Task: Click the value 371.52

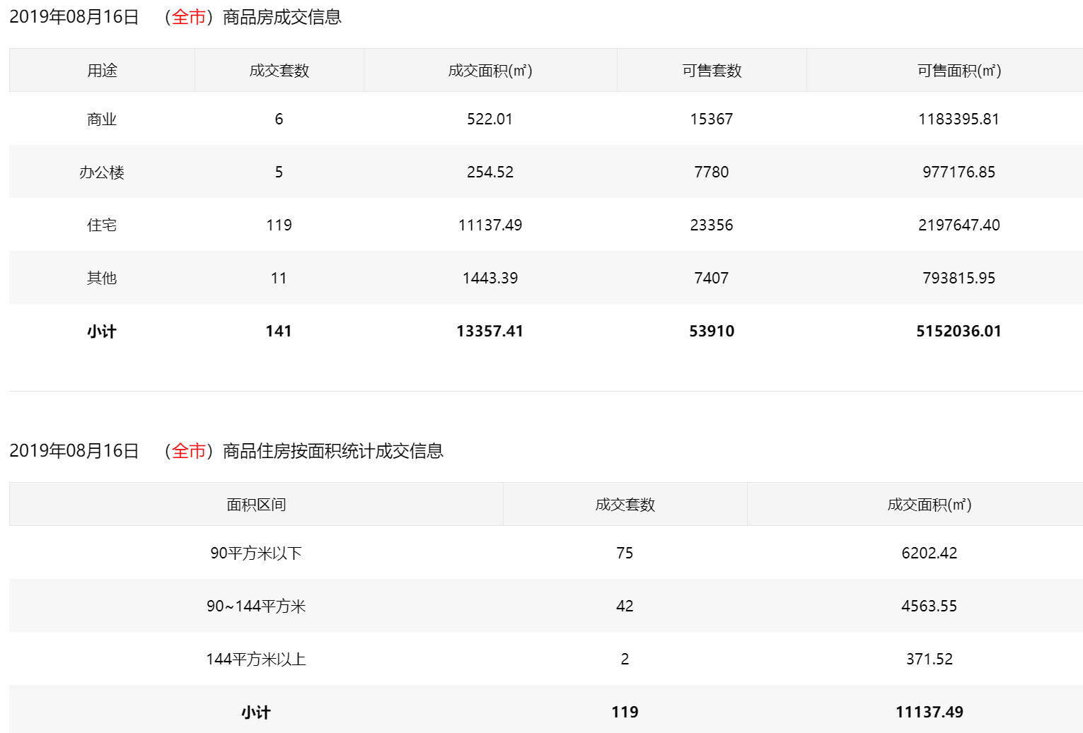Action: coord(929,659)
